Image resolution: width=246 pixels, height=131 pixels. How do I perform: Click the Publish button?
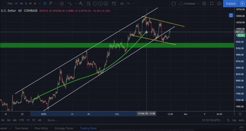(231, 3)
